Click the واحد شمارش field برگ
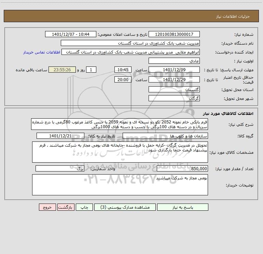This screenshot has width=263, height=254. pos(60,168)
